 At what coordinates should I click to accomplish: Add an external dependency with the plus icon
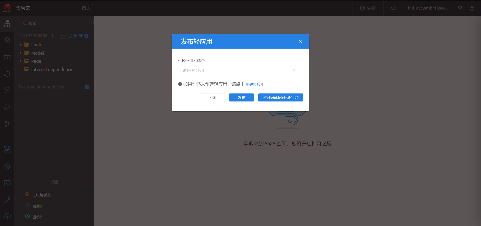[x=87, y=87]
